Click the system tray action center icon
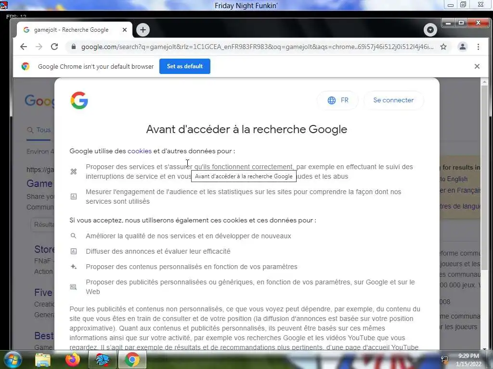This screenshot has width=493, height=369. click(x=444, y=359)
